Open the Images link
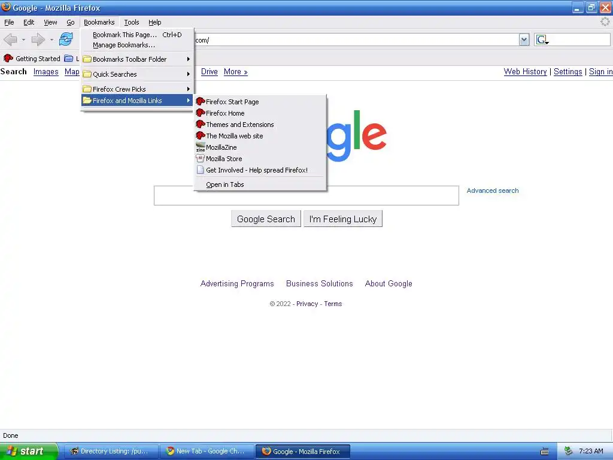Viewport: 613px width, 460px height. pyautogui.click(x=45, y=72)
